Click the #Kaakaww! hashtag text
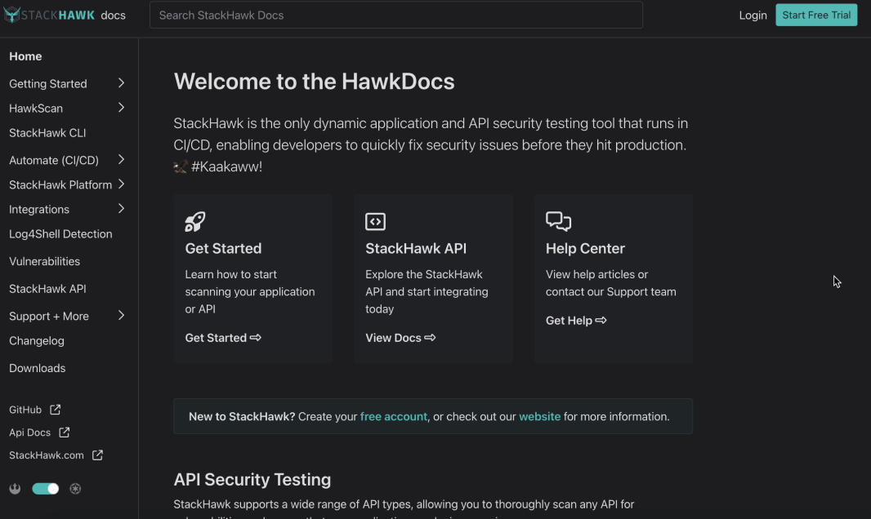 click(226, 166)
